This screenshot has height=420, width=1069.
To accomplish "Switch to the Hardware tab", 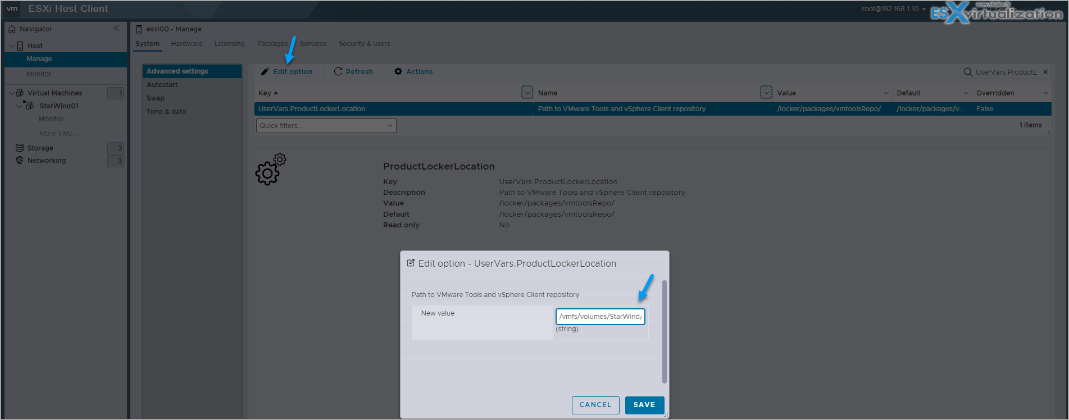I will point(186,44).
